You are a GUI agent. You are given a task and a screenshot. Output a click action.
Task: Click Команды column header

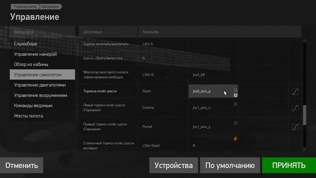[x=220, y=32]
